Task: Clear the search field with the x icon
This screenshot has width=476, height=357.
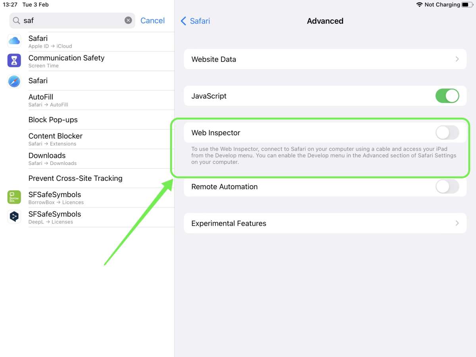Action: [x=128, y=20]
